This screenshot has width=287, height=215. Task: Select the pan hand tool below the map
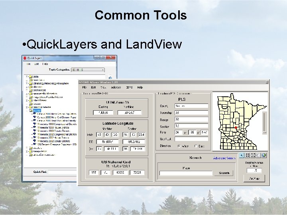(258, 155)
